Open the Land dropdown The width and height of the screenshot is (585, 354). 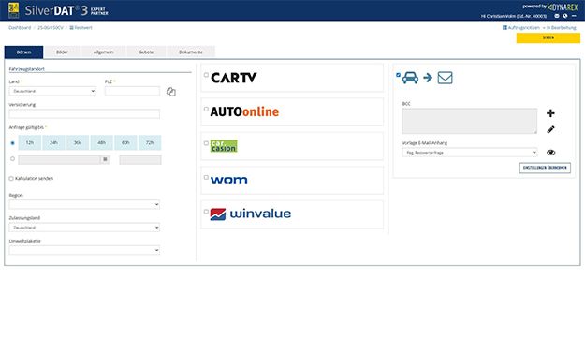(x=52, y=91)
